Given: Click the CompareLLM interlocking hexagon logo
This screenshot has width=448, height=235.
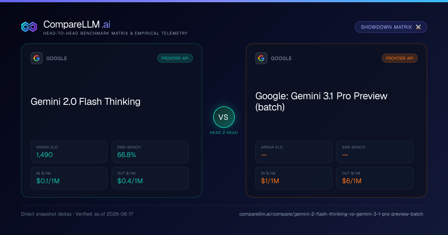Looking at the screenshot, I should (x=29, y=27).
